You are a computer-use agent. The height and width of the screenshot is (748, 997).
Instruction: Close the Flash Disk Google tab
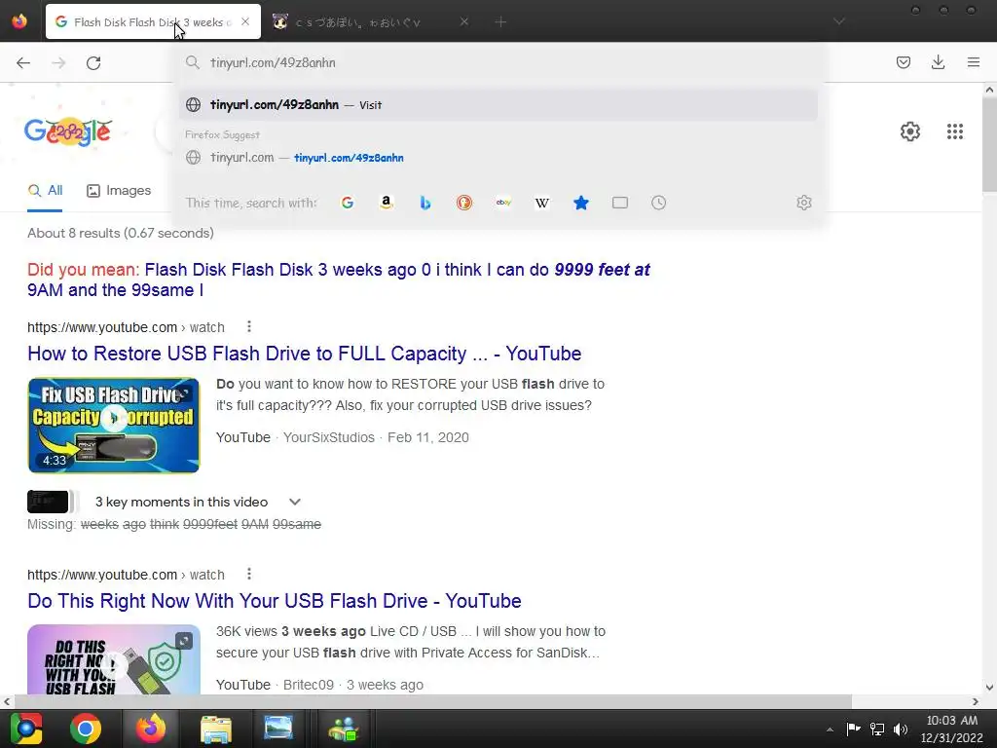[245, 21]
